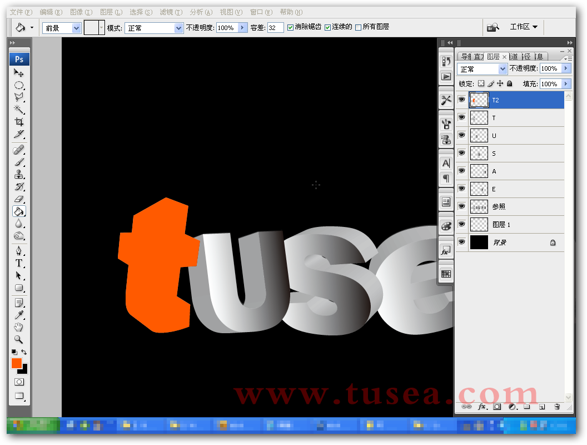Select the Magic Wand tool

(x=19, y=110)
